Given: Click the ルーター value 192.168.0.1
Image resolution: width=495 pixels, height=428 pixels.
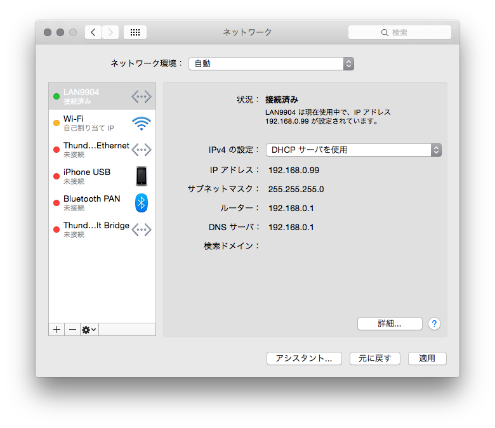Looking at the screenshot, I should click(x=291, y=208).
